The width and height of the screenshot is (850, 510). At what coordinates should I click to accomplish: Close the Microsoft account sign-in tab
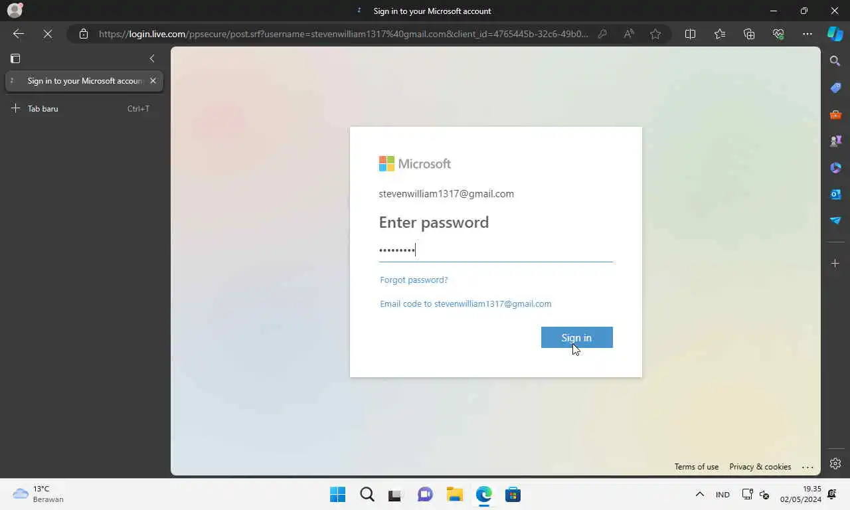(153, 80)
